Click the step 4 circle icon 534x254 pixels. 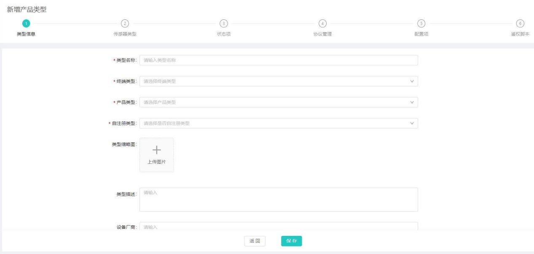click(x=322, y=23)
